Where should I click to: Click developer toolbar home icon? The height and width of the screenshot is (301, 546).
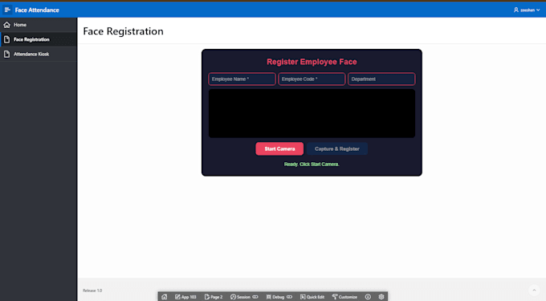(x=165, y=297)
